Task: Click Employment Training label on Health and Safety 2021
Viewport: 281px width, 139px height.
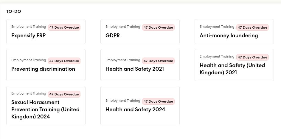Action: [x=123, y=60]
